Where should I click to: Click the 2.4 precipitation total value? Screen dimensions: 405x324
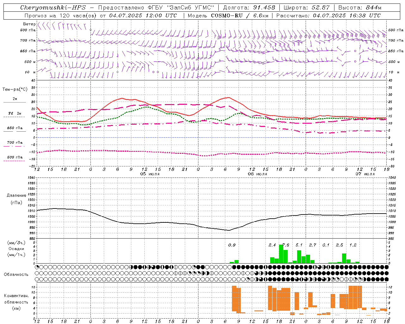[272, 245]
